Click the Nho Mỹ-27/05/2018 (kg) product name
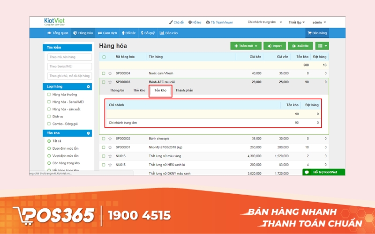The image size is (375, 234). pos(165,147)
